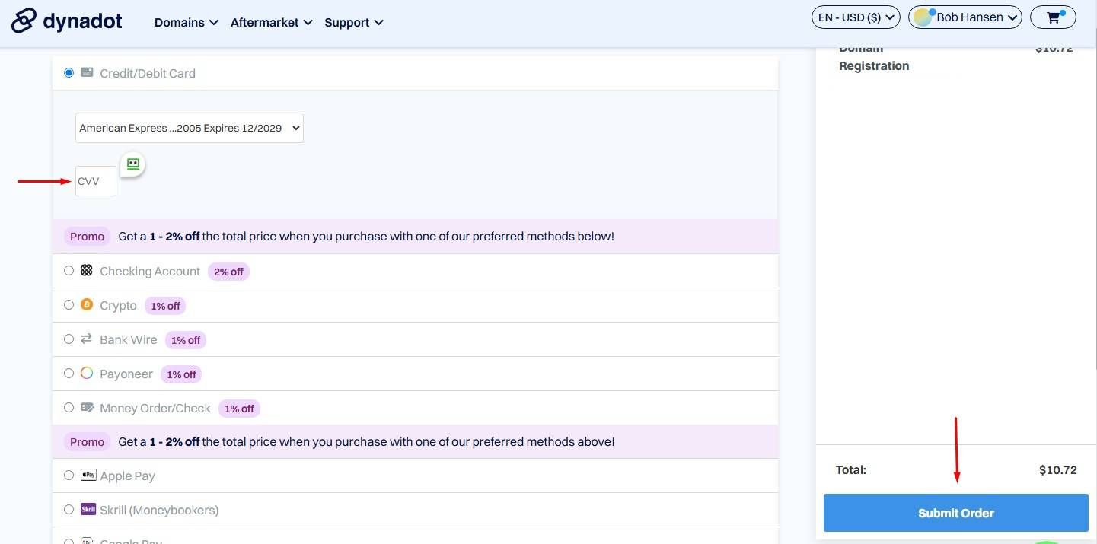
Task: Click the Skrill (Moneybookers) label
Action: (159, 510)
